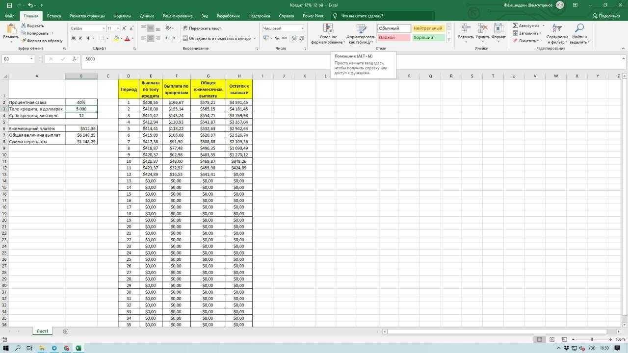The image size is (628, 353).
Task: Undo the last action
Action: point(30,5)
